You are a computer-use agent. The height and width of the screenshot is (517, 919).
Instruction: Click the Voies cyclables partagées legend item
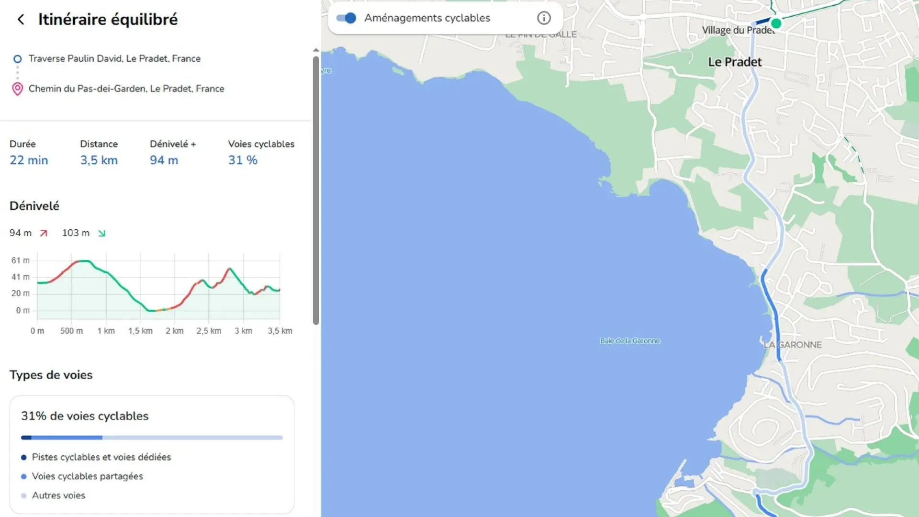point(87,476)
